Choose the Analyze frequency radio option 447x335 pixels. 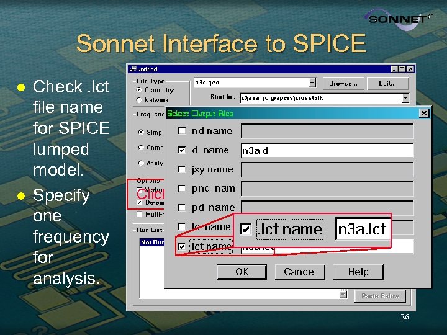tap(140, 163)
